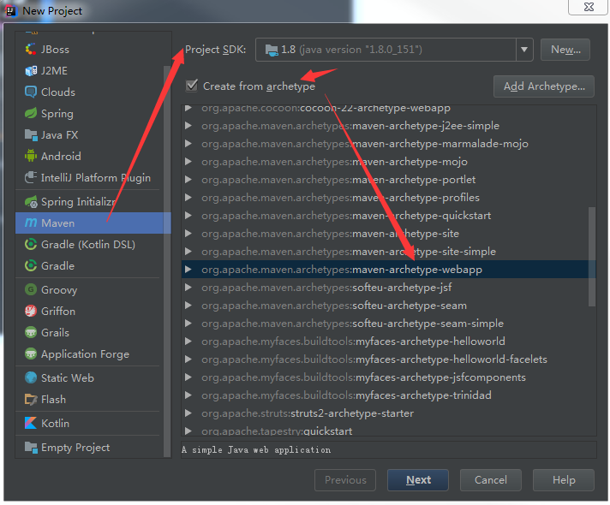Screen dimensions: 610x505
Task: Expand maven-archetype-j2ee-simple node
Action: [188, 126]
